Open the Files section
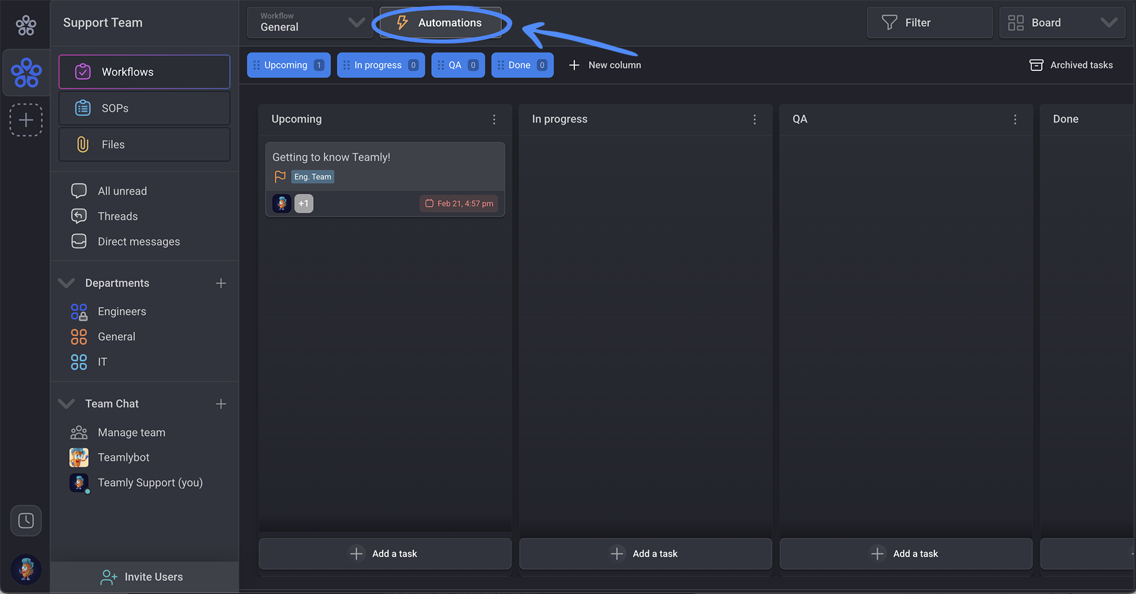1136x594 pixels. (x=144, y=144)
